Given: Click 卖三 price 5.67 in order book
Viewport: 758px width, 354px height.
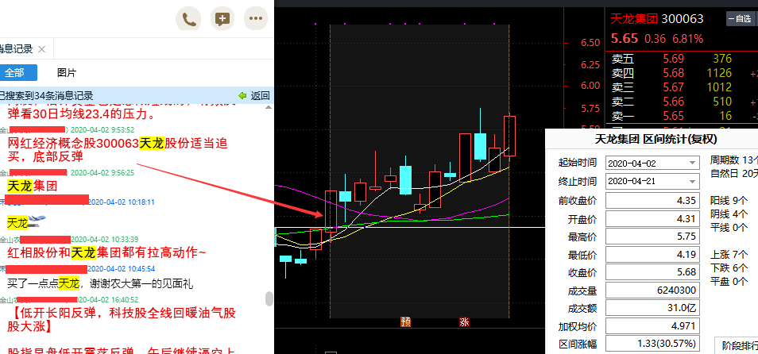Looking at the screenshot, I should point(674,87).
